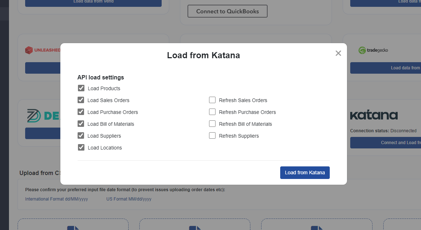
Task: Uncheck Load Suppliers option
Action: 81,135
